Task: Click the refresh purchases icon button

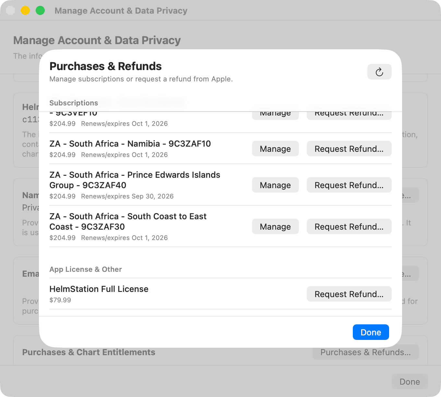Action: (379, 72)
